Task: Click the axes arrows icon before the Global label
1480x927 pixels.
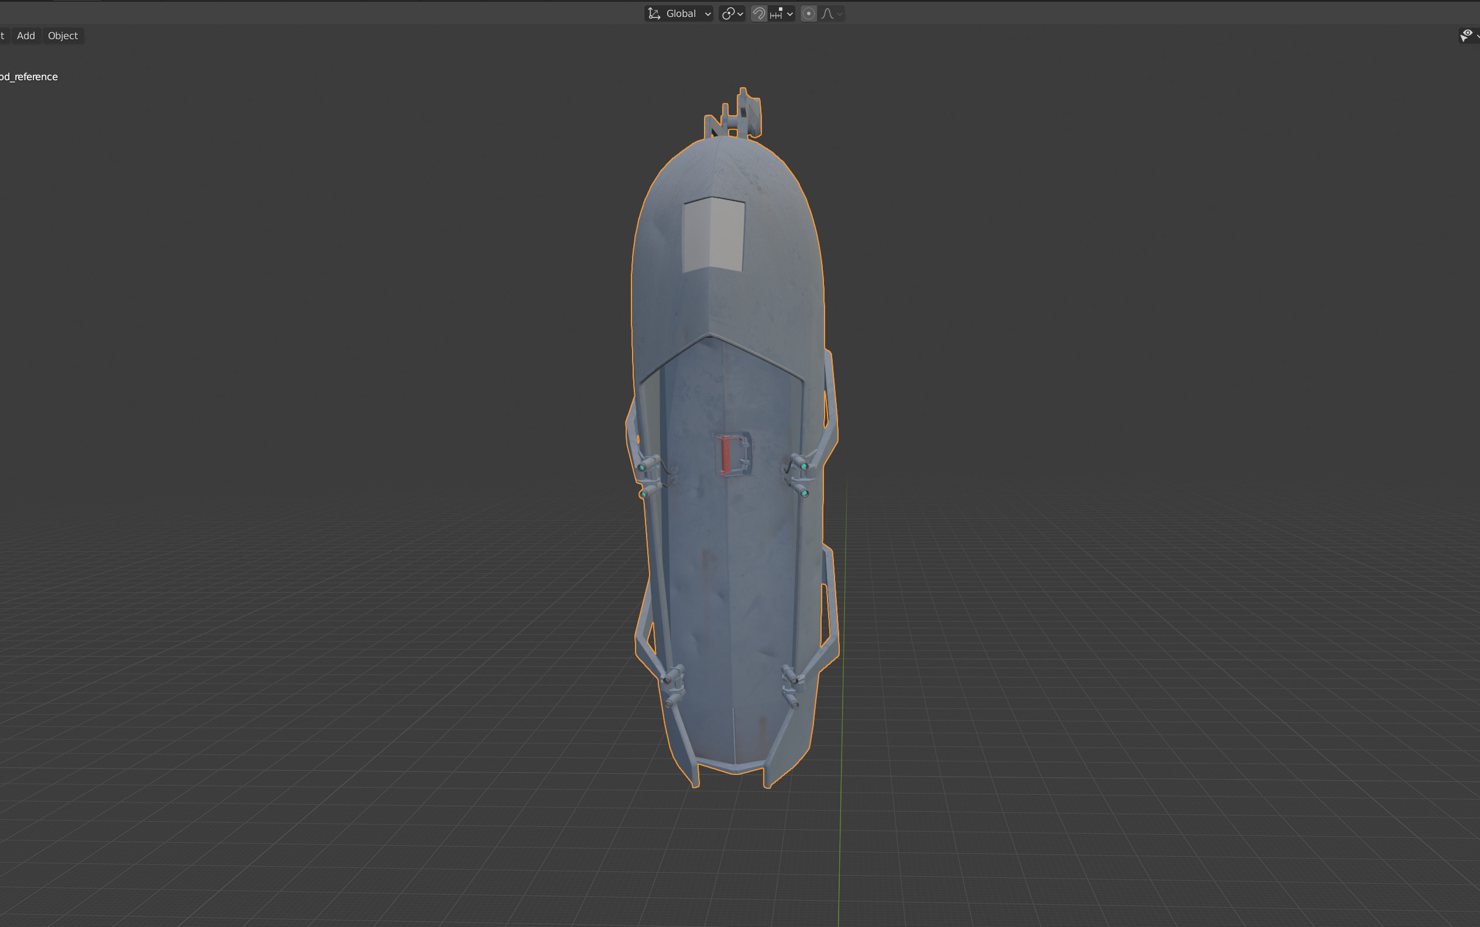Action: tap(654, 13)
